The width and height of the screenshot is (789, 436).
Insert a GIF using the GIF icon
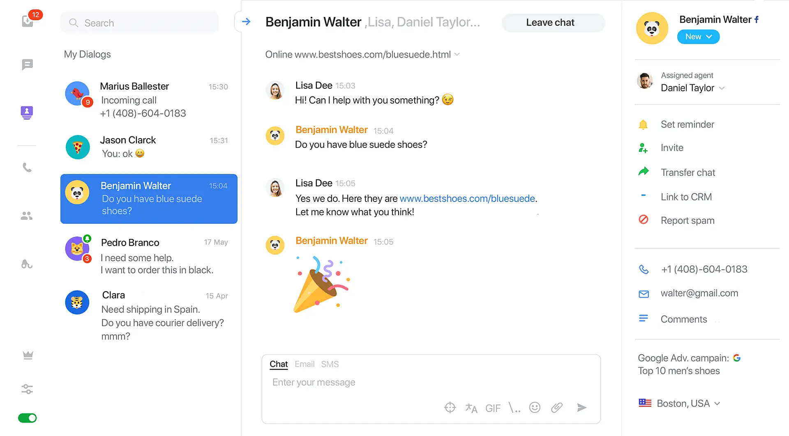pyautogui.click(x=493, y=408)
